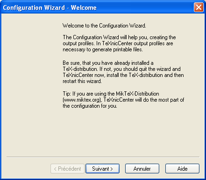Select the 'Be sure, that you have already installed' text
This screenshot has height=180, width=206.
point(108,63)
